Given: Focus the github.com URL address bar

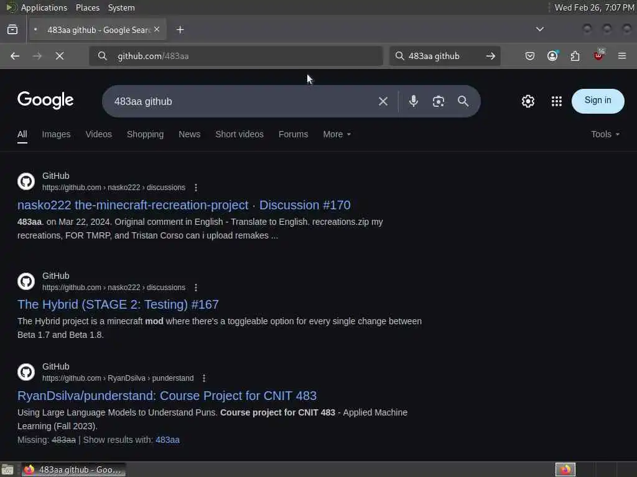Looking at the screenshot, I should point(236,56).
